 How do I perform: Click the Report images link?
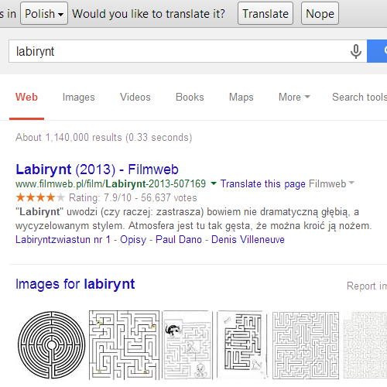coord(367,286)
